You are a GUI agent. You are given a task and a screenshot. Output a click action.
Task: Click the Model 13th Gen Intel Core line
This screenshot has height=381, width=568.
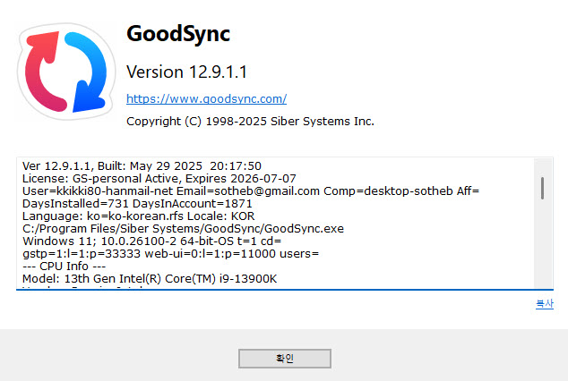pos(150,279)
